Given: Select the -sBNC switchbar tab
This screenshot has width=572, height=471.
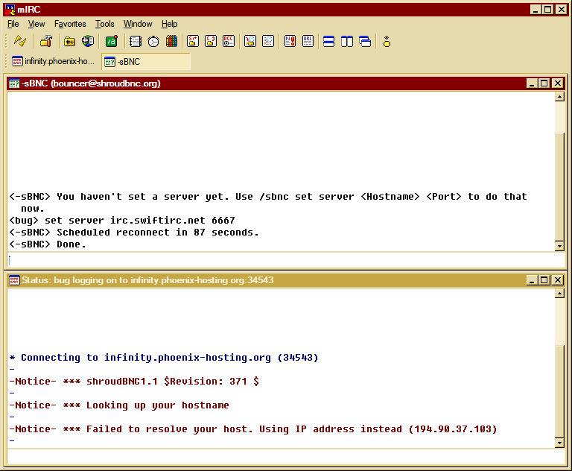Looking at the screenshot, I should click(146, 61).
